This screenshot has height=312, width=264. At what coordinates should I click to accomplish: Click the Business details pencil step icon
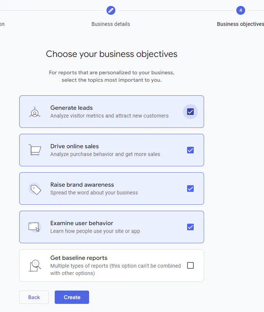point(111,10)
